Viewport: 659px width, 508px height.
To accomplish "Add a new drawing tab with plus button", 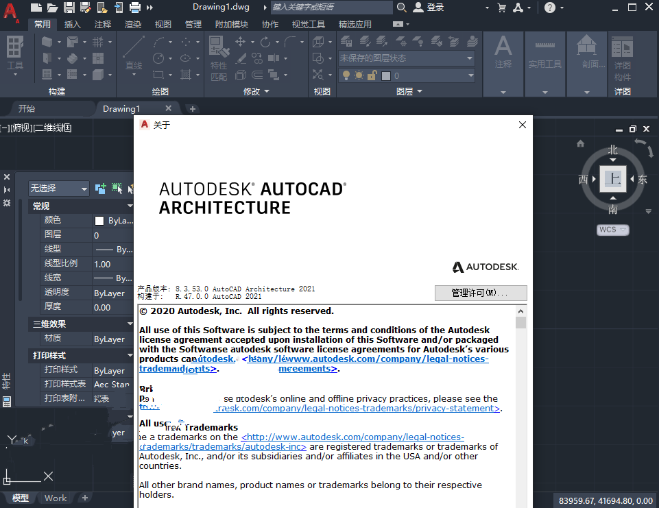I will point(193,109).
